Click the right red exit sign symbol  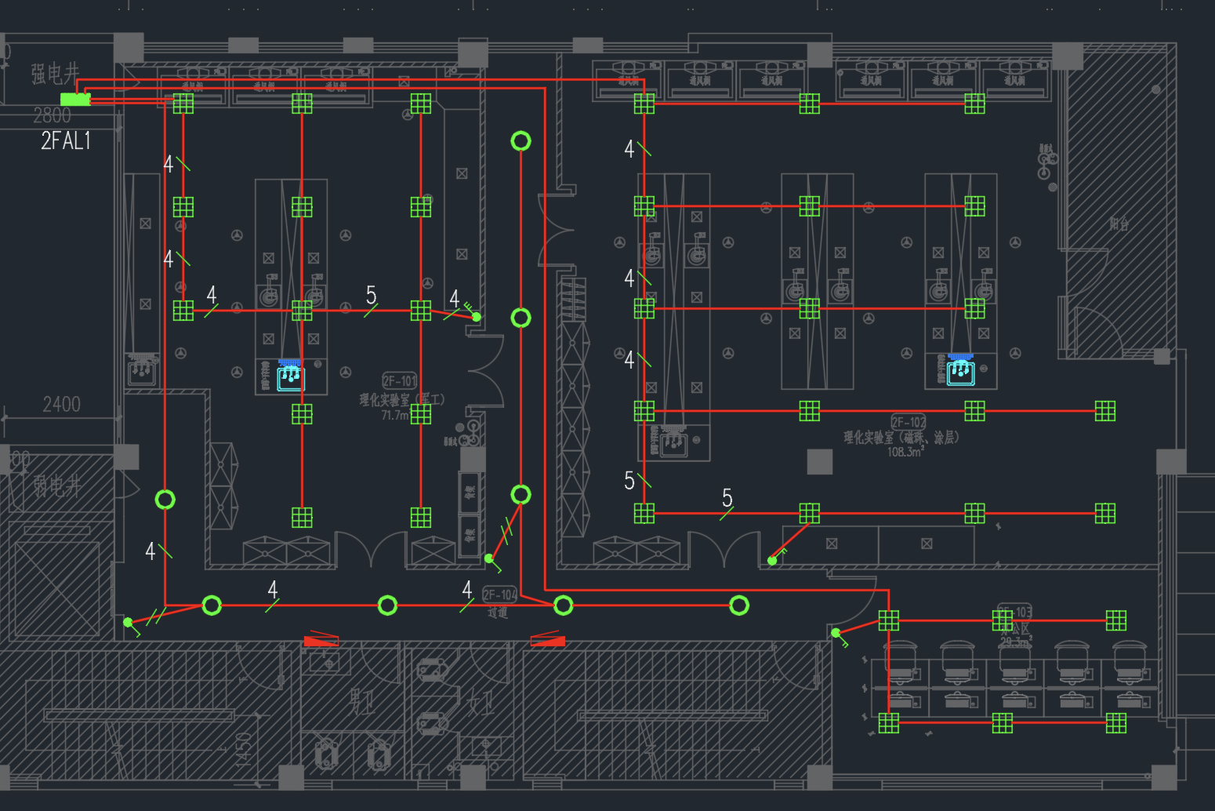pyautogui.click(x=548, y=641)
